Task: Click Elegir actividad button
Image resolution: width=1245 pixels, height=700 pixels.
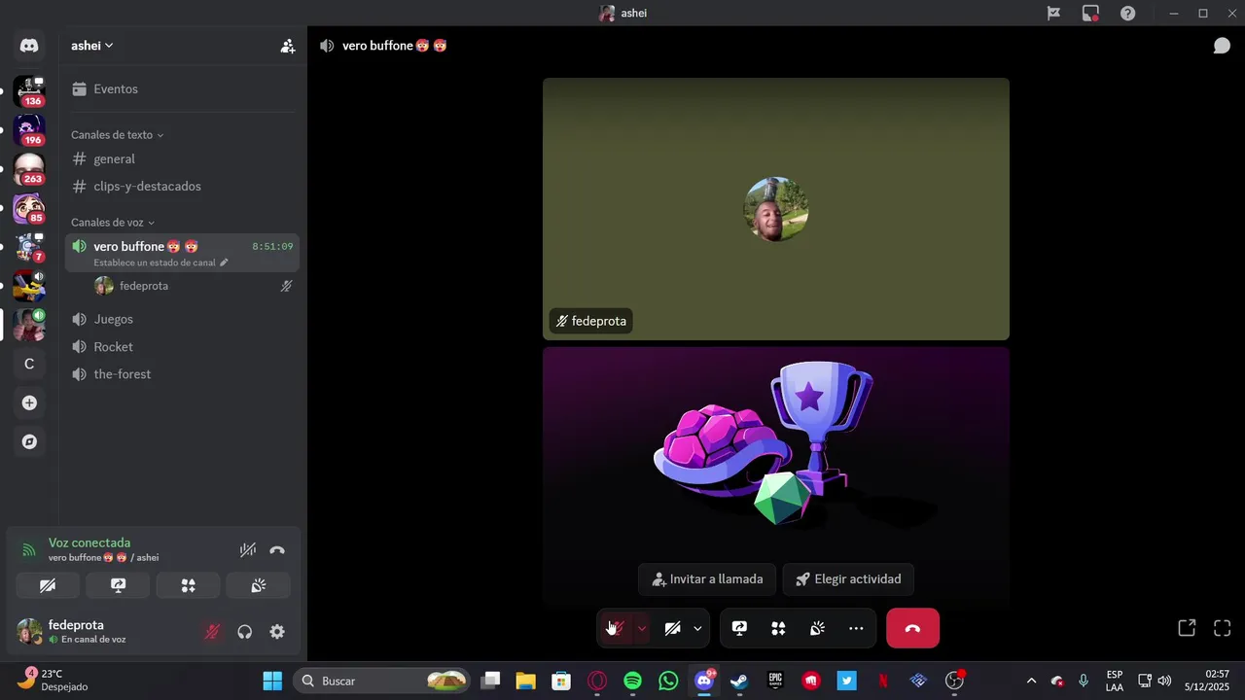Action: tap(848, 578)
